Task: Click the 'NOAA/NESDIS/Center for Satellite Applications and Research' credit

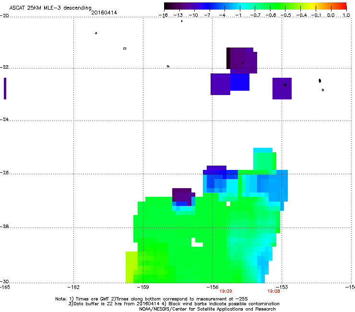Action: pyautogui.click(x=207, y=309)
